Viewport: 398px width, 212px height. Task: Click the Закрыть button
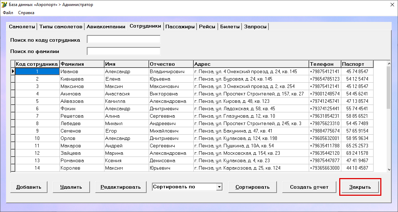click(360, 187)
